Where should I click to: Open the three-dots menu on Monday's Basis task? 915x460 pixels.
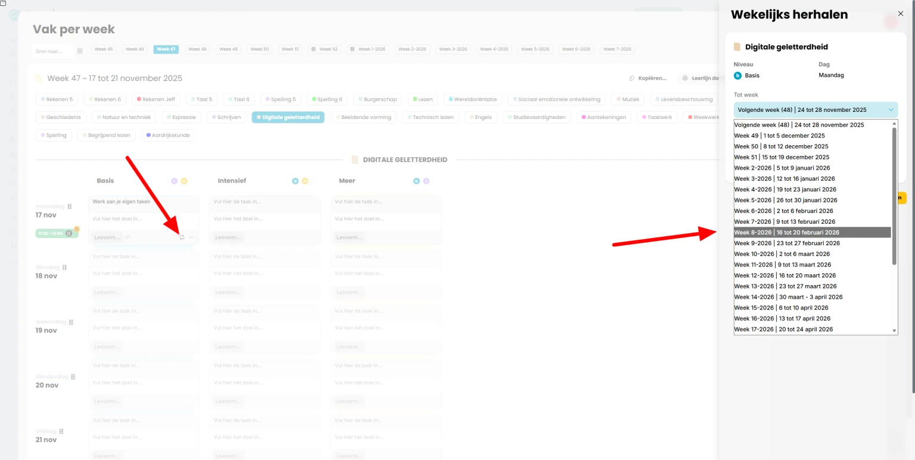191,237
